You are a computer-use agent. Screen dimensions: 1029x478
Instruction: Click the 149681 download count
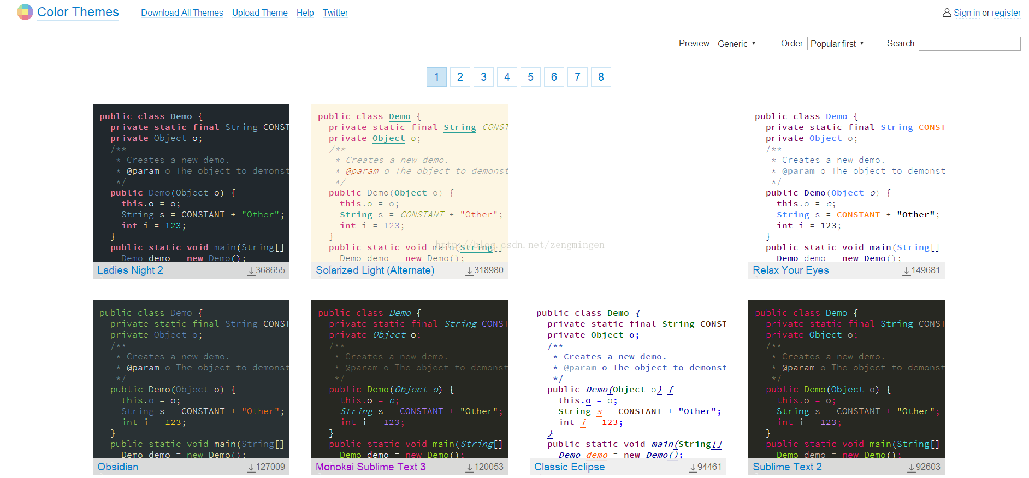click(x=926, y=270)
